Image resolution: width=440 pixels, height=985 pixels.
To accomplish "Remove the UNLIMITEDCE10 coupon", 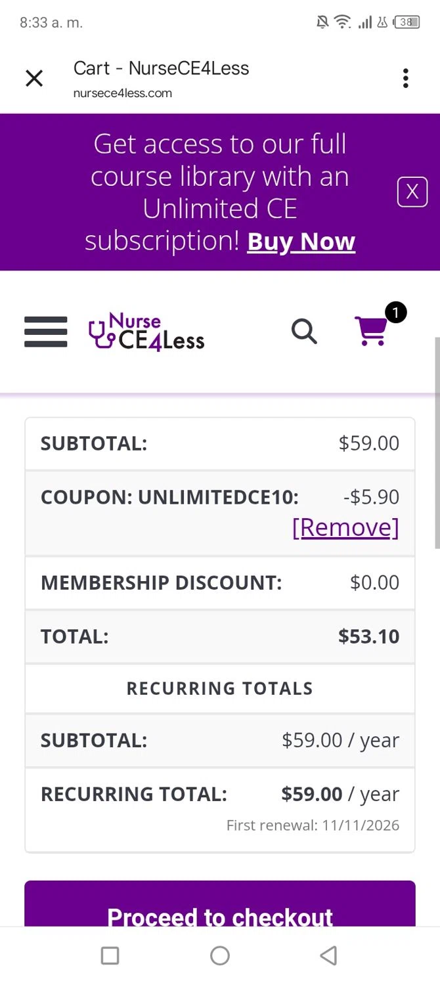I will click(x=345, y=527).
